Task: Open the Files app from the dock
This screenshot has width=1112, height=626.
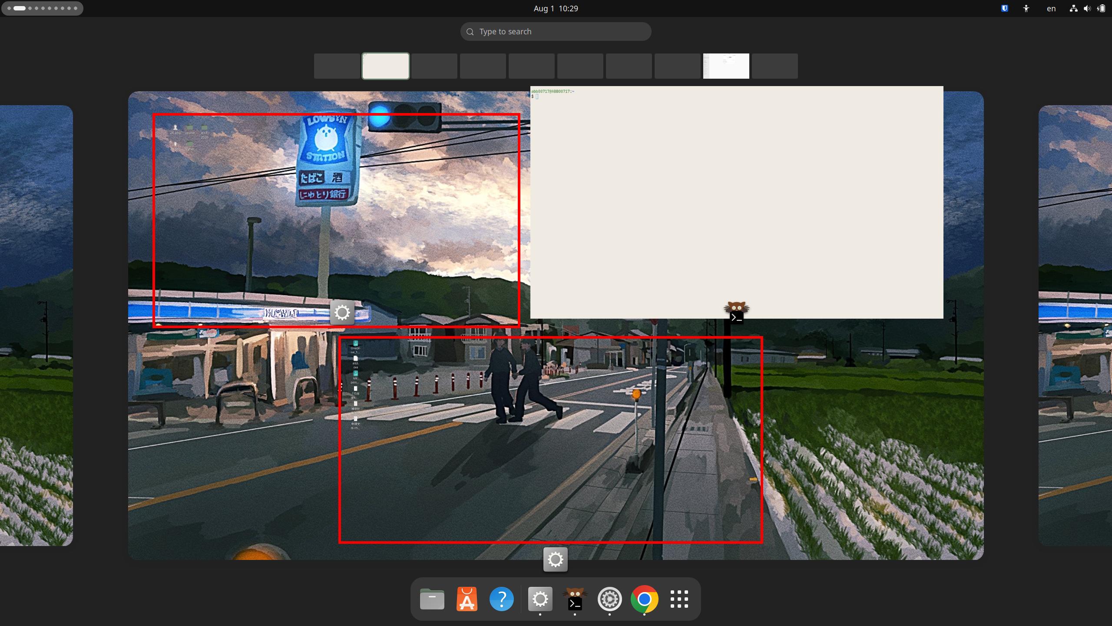Action: click(x=432, y=599)
